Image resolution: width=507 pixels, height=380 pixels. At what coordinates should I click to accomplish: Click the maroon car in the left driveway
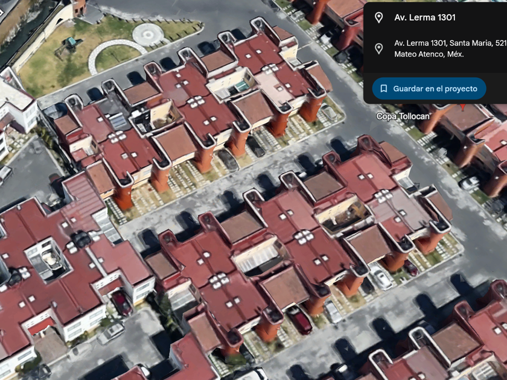(121, 303)
